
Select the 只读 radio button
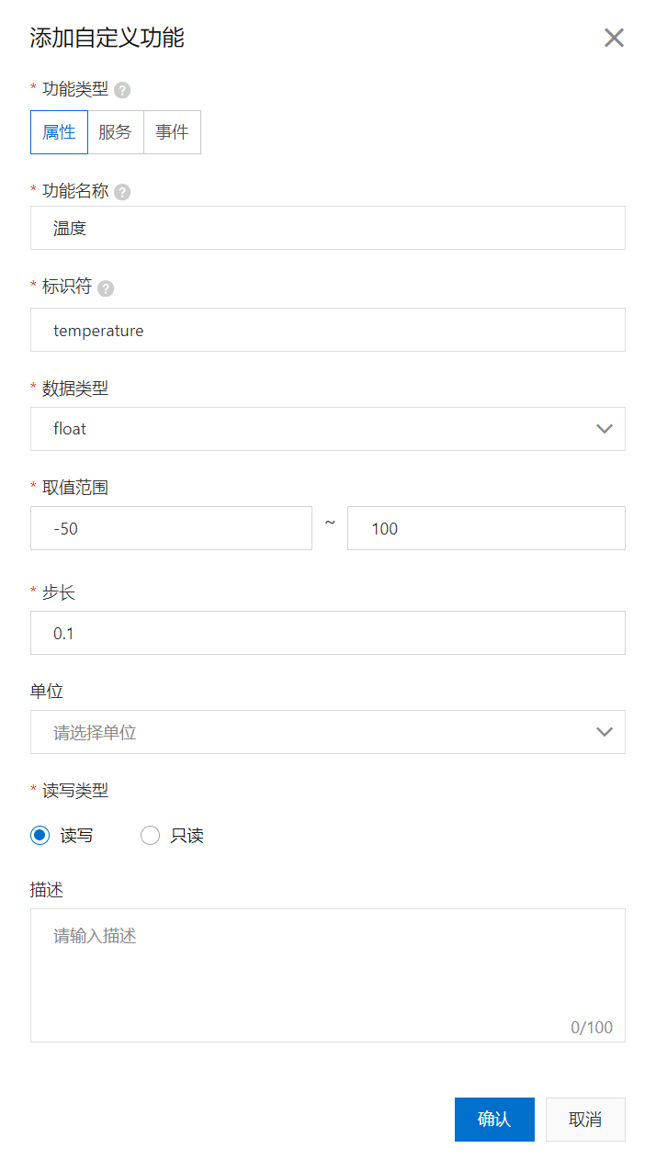click(x=150, y=835)
